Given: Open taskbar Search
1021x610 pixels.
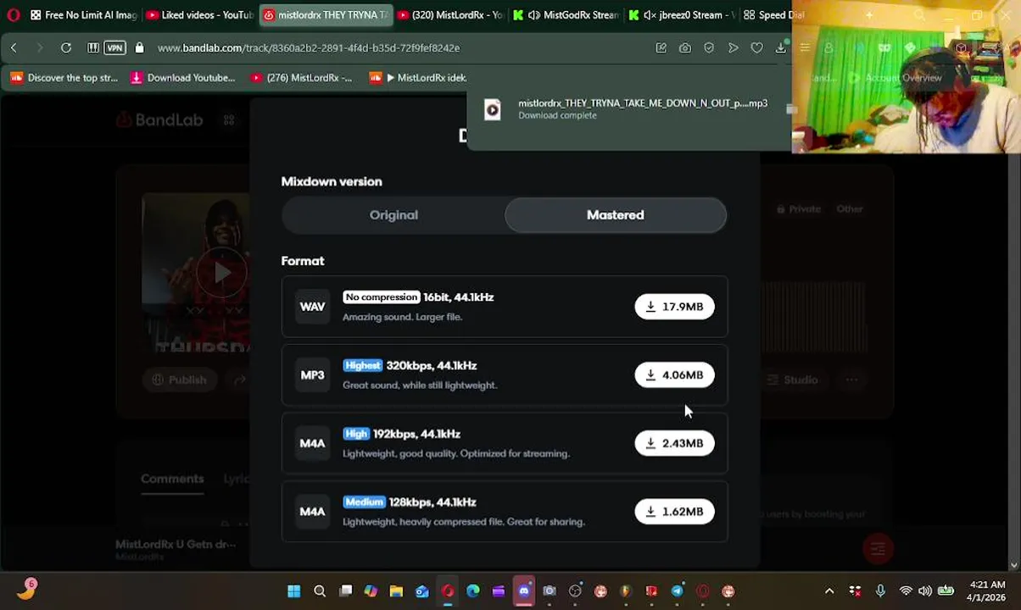Looking at the screenshot, I should coord(320,591).
